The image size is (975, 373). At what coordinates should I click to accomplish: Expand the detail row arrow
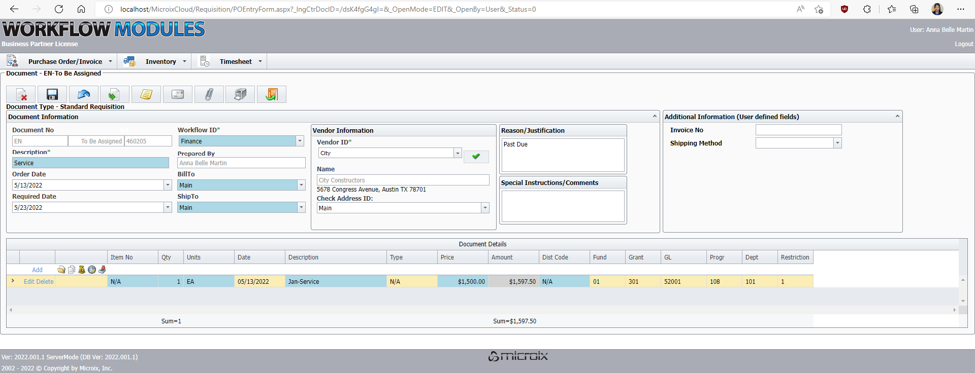click(13, 281)
